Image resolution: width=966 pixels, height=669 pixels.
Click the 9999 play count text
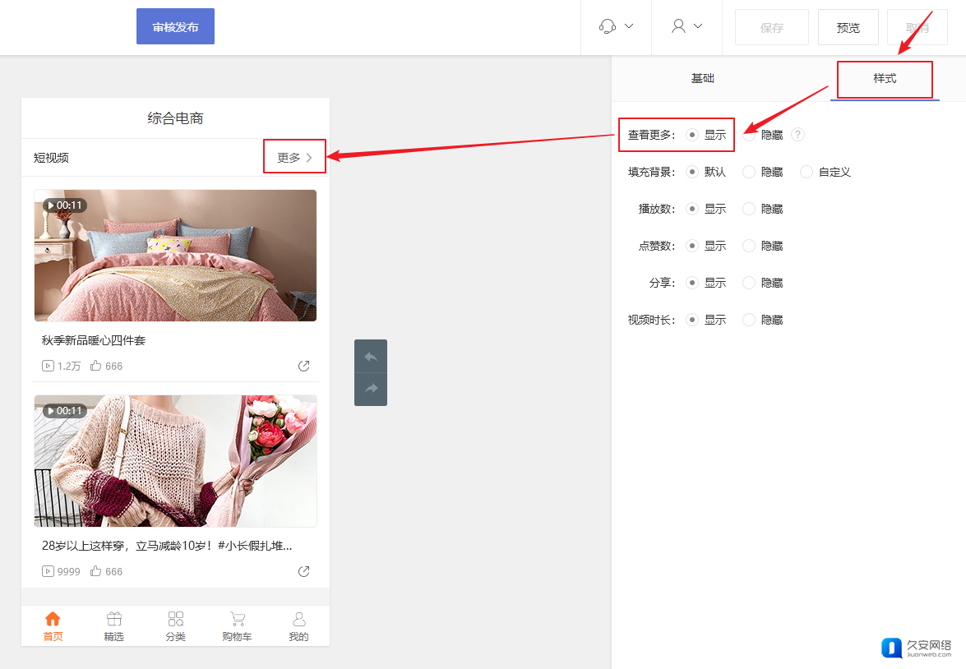(69, 572)
